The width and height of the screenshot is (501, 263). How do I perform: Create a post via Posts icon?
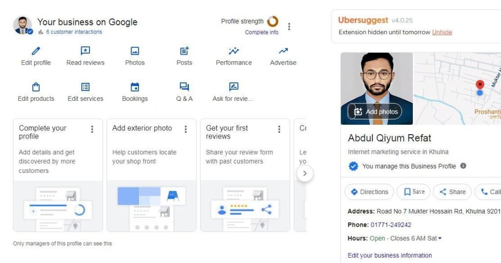coord(184,51)
